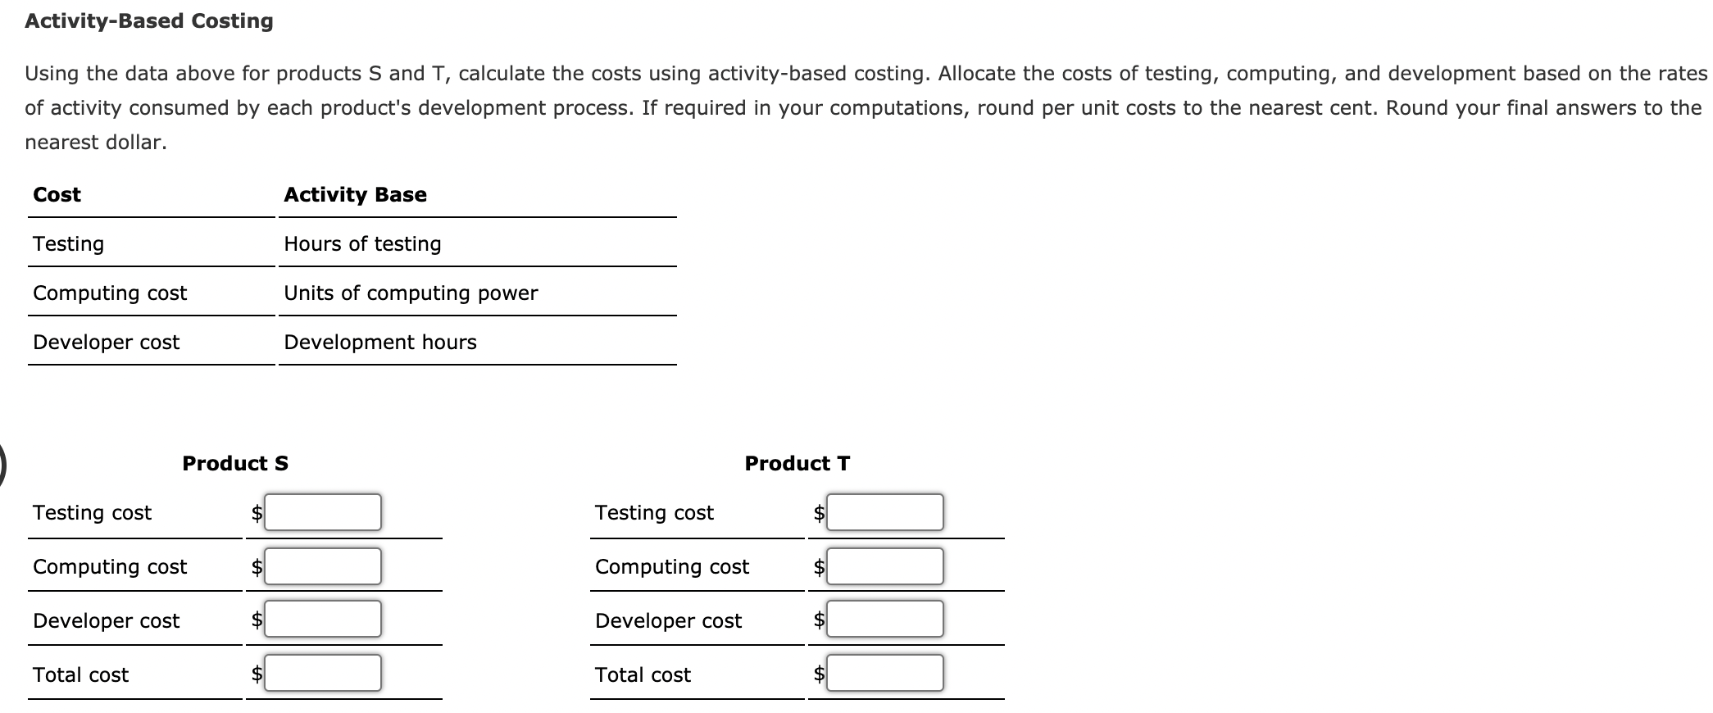Click the Cost table header
The height and width of the screenshot is (713, 1713).
(x=56, y=194)
